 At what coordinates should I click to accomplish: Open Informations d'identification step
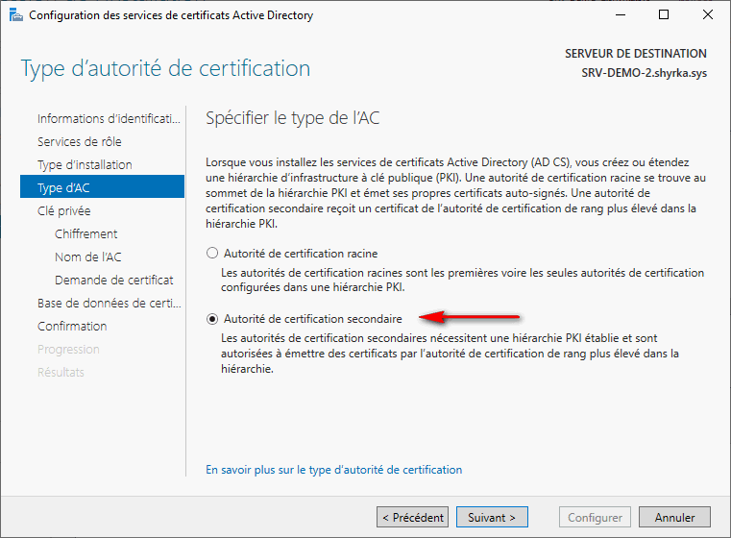(109, 118)
